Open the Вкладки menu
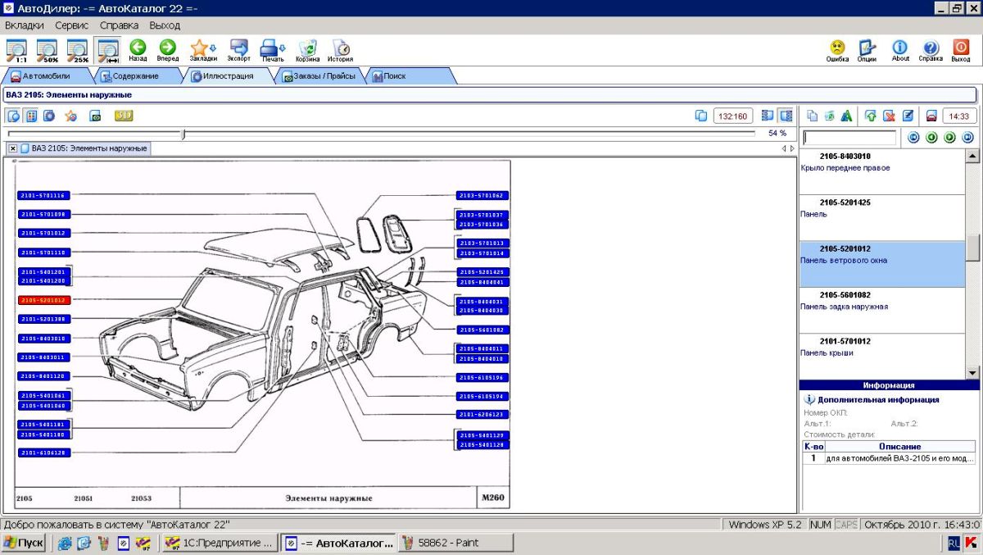983x555 pixels. pyautogui.click(x=25, y=25)
